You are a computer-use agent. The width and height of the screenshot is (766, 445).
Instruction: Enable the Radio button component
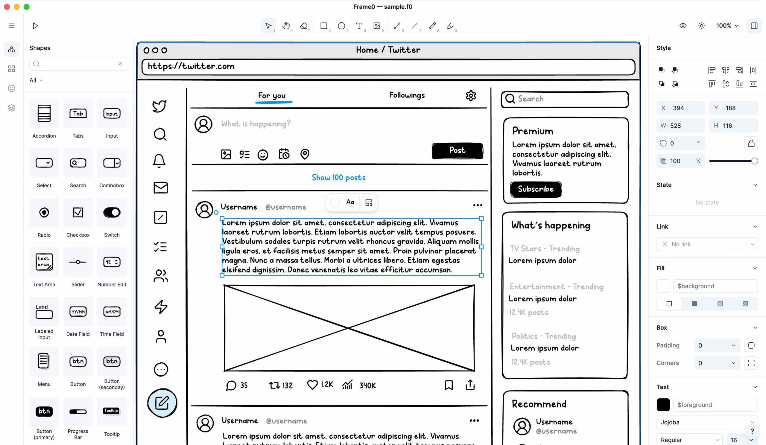click(x=45, y=212)
